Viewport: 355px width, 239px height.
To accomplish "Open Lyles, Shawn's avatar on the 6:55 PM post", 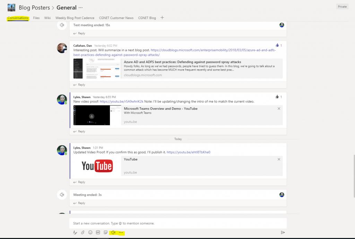I will (62, 99).
